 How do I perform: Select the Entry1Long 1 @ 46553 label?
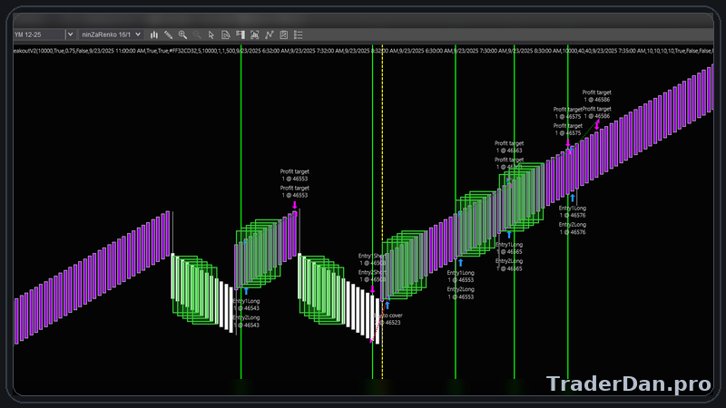pyautogui.click(x=461, y=277)
